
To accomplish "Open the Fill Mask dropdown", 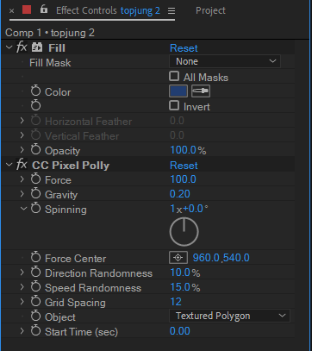I will [x=225, y=61].
